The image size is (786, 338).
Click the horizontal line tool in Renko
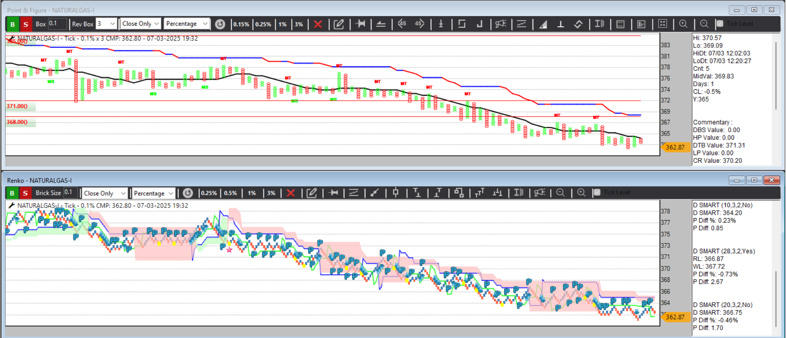333,193
